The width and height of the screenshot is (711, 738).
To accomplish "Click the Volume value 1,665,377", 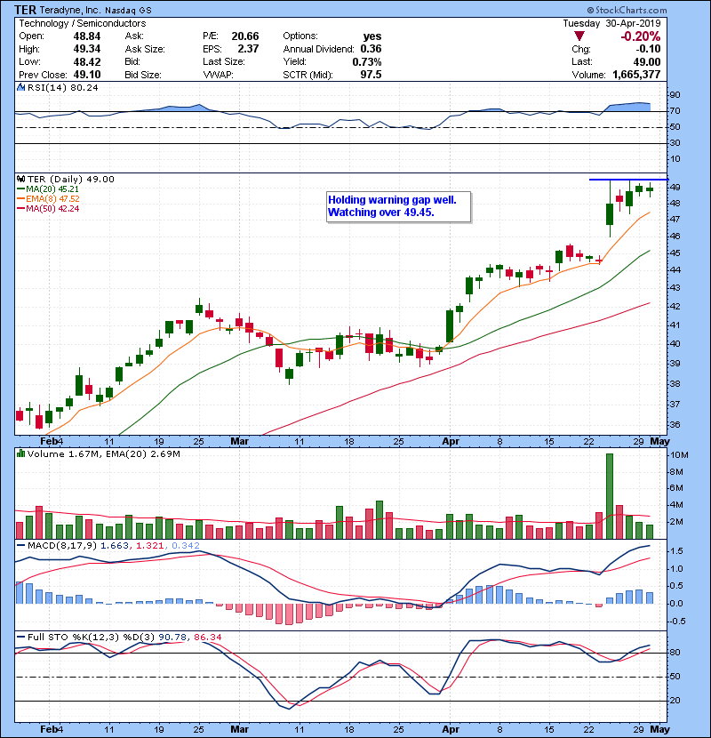I will point(636,75).
